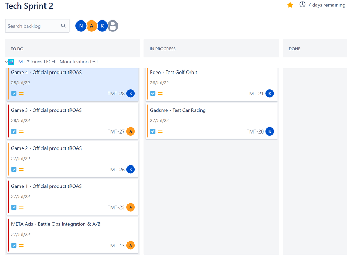Filter by user avatar N
The height and width of the screenshot is (264, 347).
(81, 26)
